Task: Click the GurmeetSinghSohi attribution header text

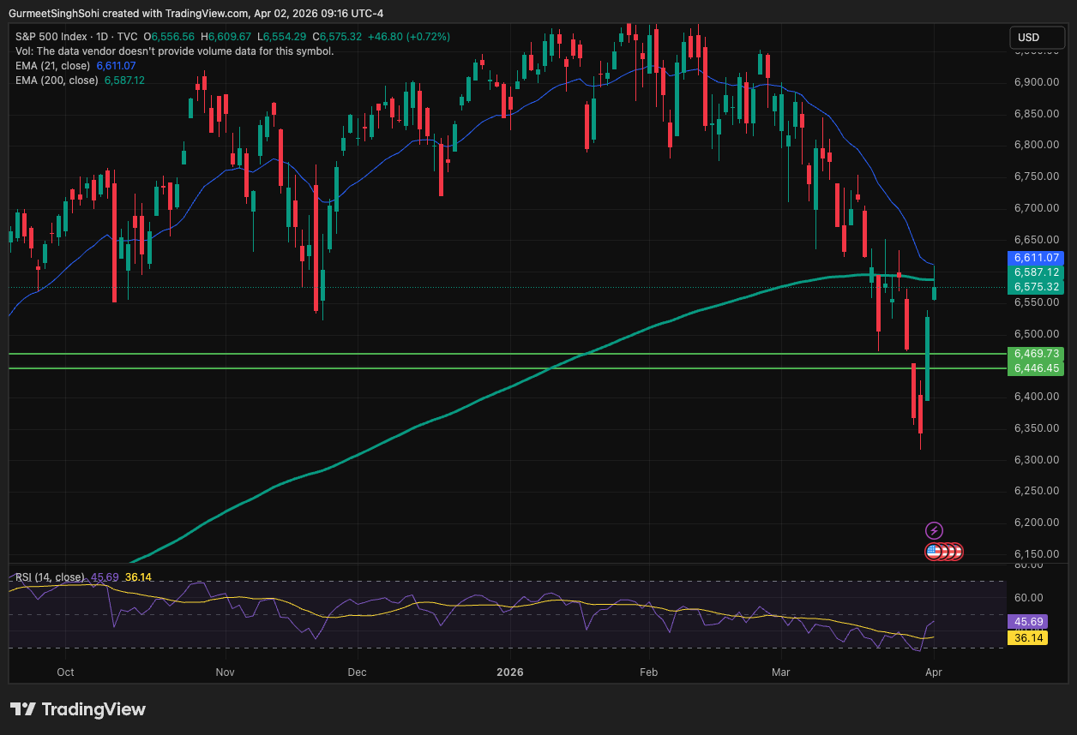Action: 196,13
